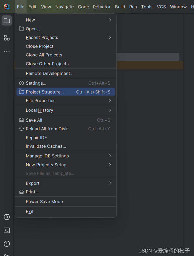194x256 pixels.
Task: Open the Problems tool window icon
Action: (x=7, y=244)
